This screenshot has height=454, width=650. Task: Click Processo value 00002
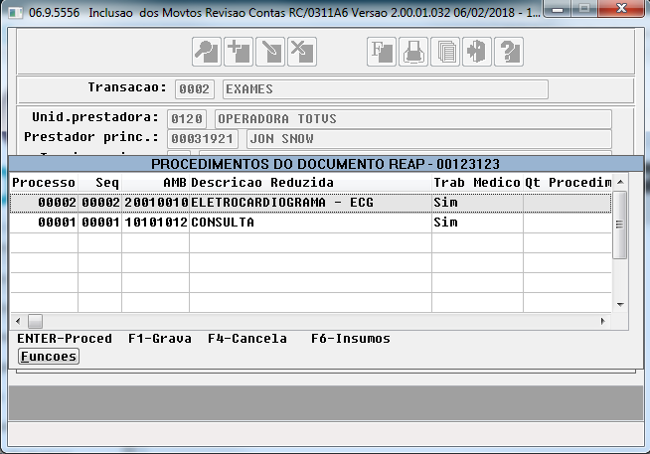click(x=58, y=203)
